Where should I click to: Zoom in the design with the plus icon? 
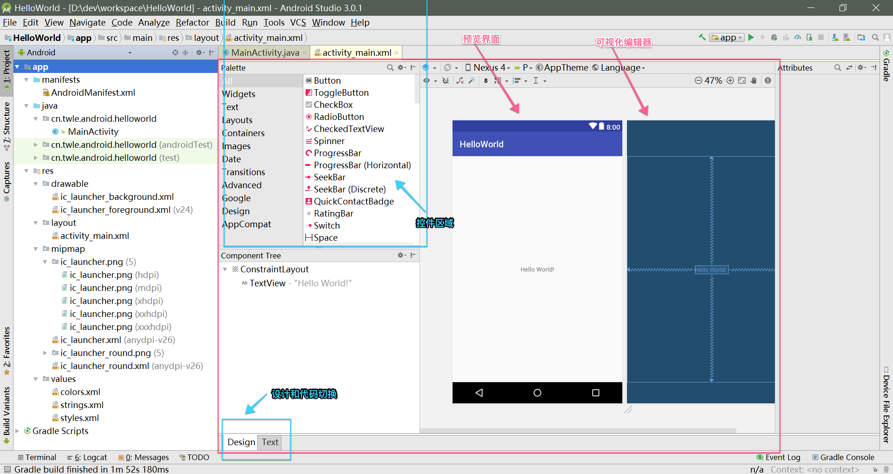tap(730, 80)
